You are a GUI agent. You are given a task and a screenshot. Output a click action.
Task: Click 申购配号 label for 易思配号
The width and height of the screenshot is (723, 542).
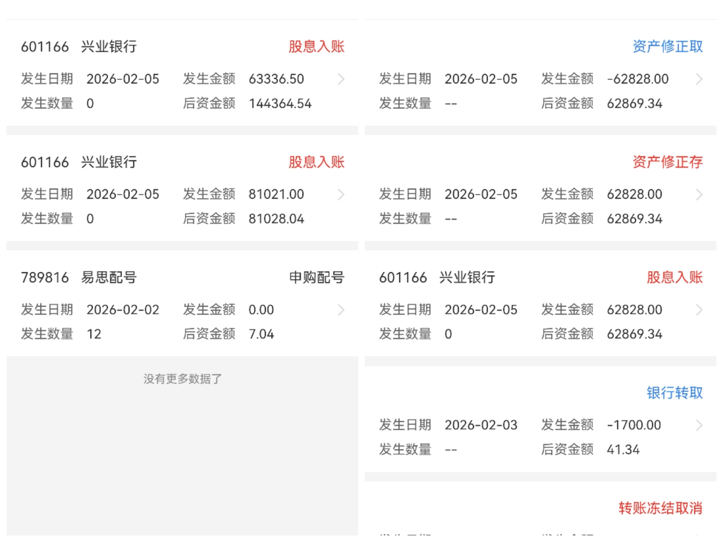317,278
